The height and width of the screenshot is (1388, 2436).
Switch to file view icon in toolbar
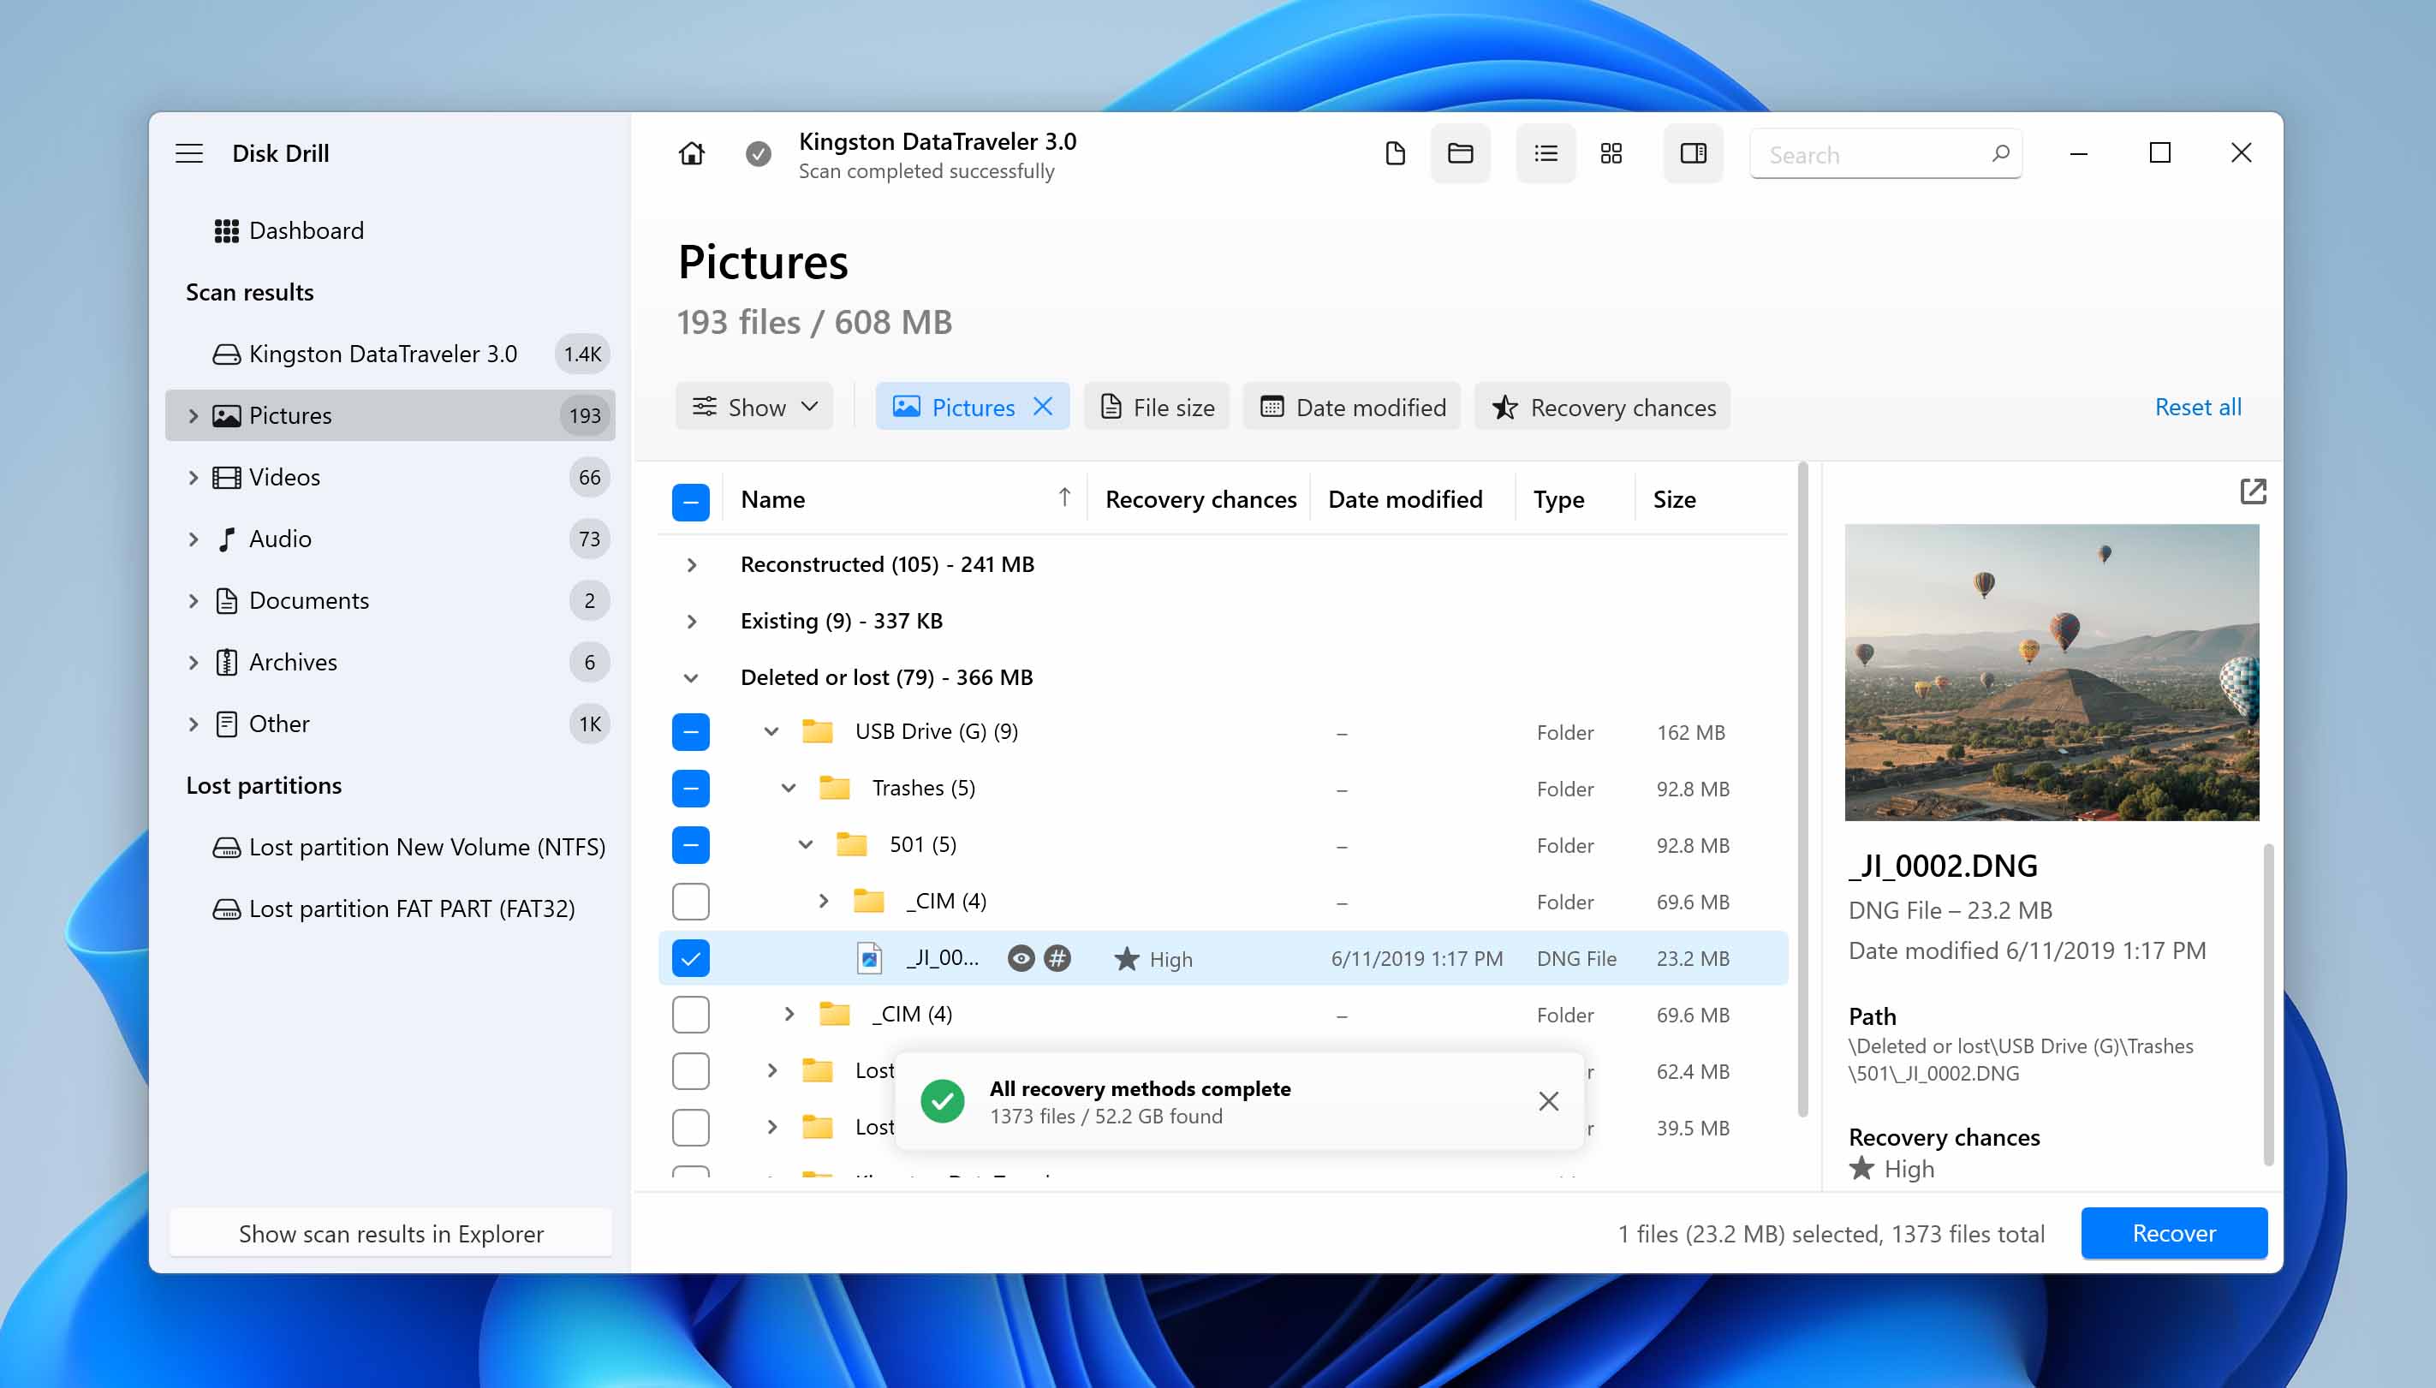tap(1396, 153)
